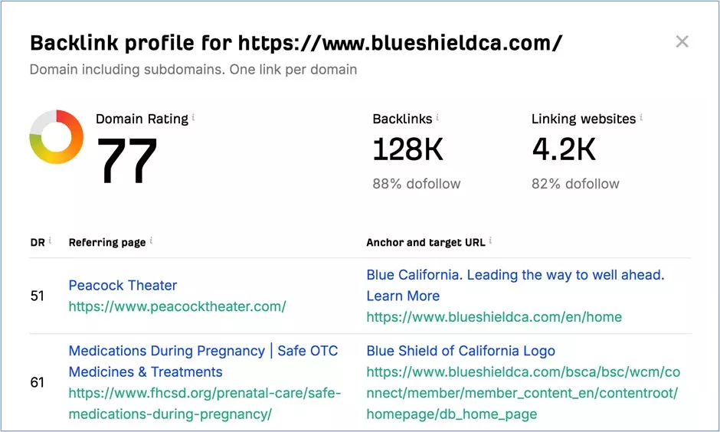Viewport: 720px width, 432px height.
Task: Open the blueshieldca.com/en/home target URL
Action: click(x=494, y=317)
